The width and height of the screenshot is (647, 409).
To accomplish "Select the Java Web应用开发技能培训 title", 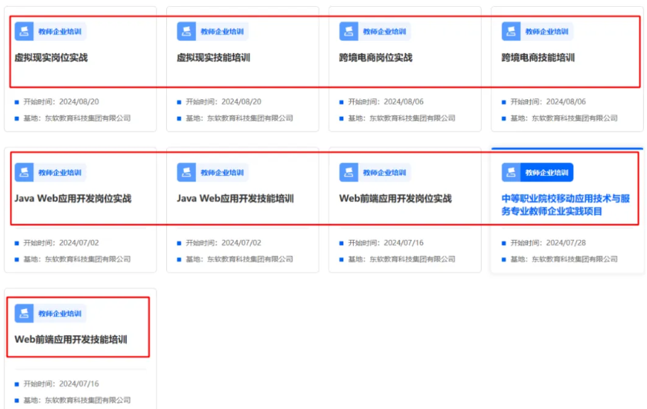I will coord(235,198).
